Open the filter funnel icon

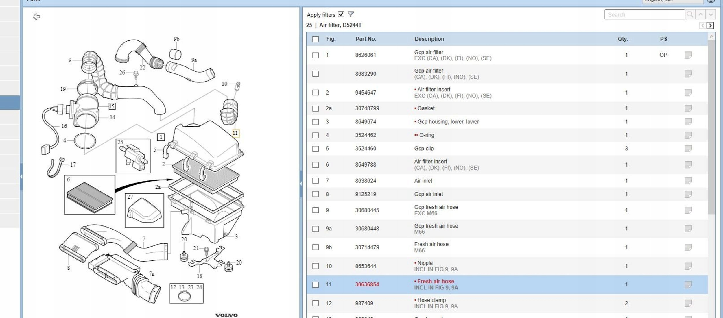click(351, 14)
